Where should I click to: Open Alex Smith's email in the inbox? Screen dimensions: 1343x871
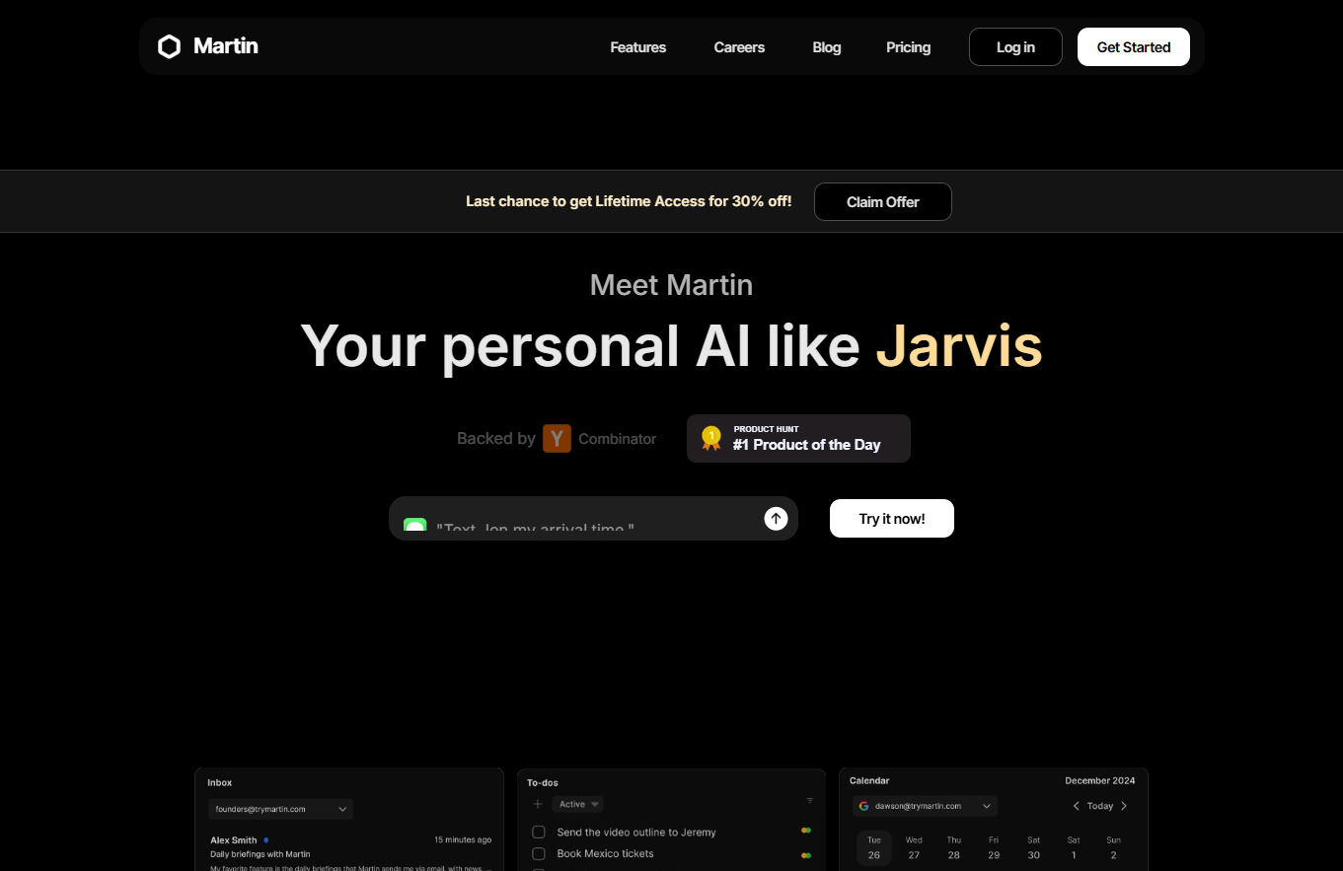pyautogui.click(x=350, y=851)
